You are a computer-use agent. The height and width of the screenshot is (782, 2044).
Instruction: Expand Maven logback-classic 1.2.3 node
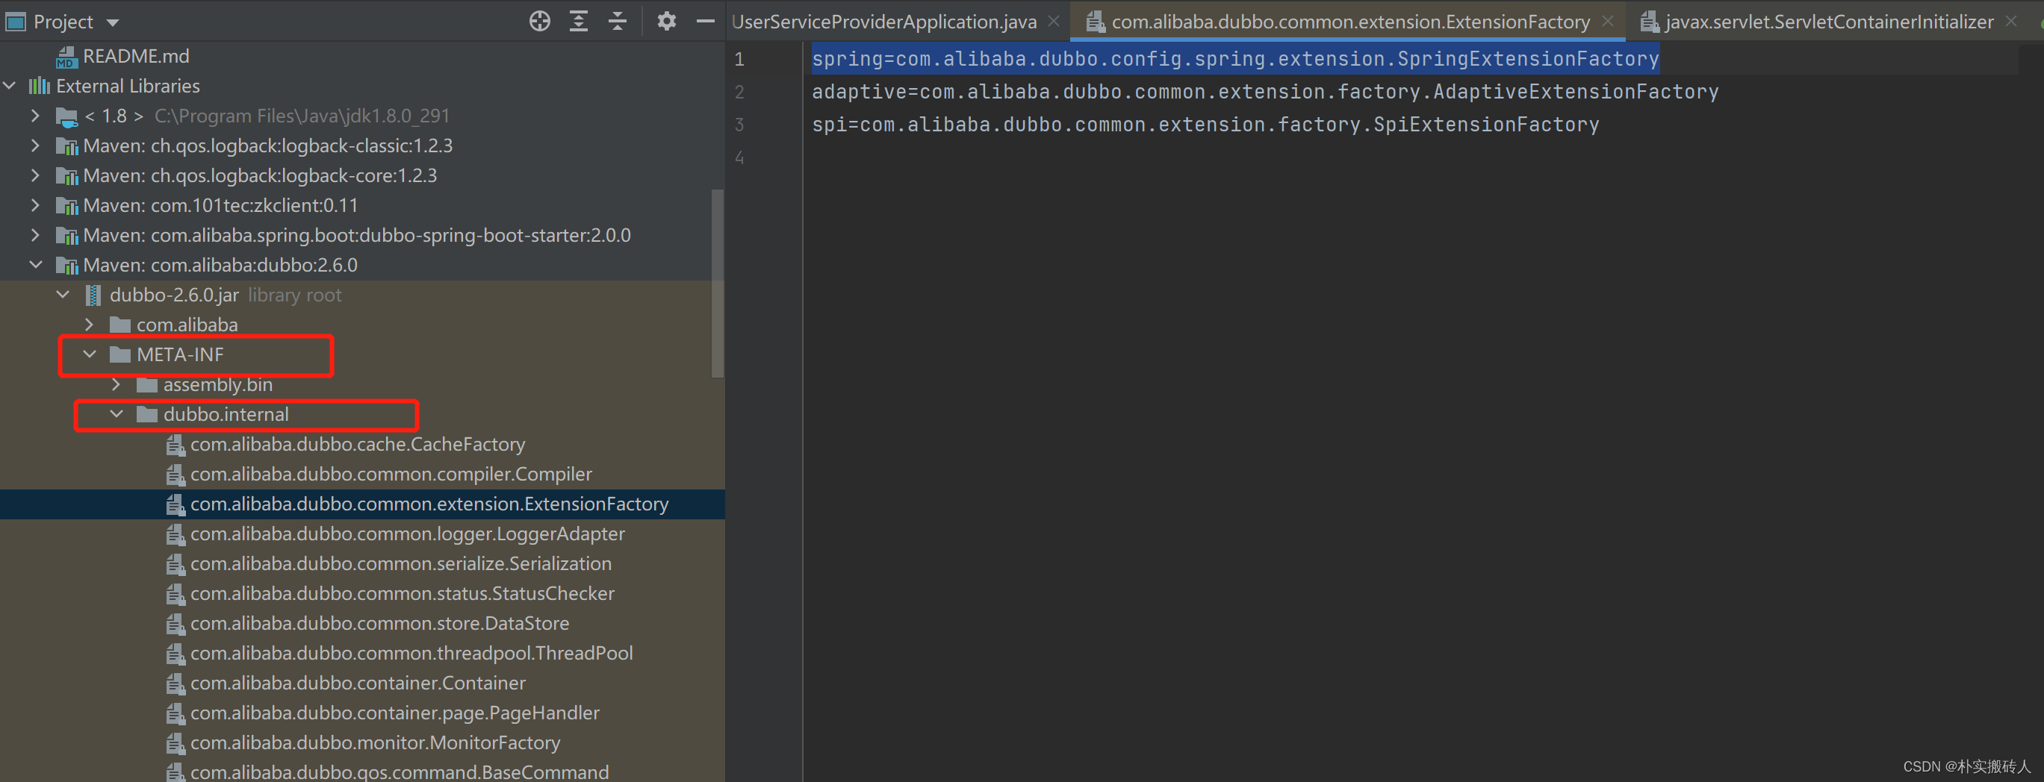pos(35,146)
